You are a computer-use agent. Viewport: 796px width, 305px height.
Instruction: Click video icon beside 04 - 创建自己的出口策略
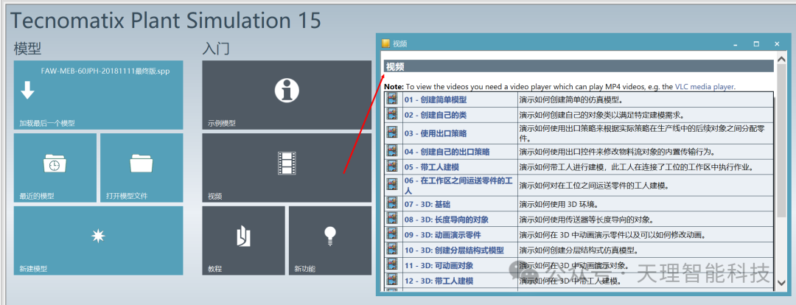click(x=392, y=151)
